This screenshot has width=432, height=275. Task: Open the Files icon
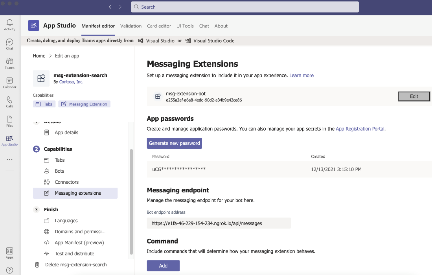click(9, 119)
